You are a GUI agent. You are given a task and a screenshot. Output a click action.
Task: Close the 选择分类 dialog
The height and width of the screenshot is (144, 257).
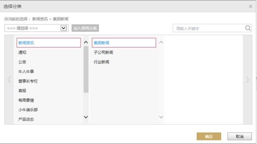coord(251,6)
